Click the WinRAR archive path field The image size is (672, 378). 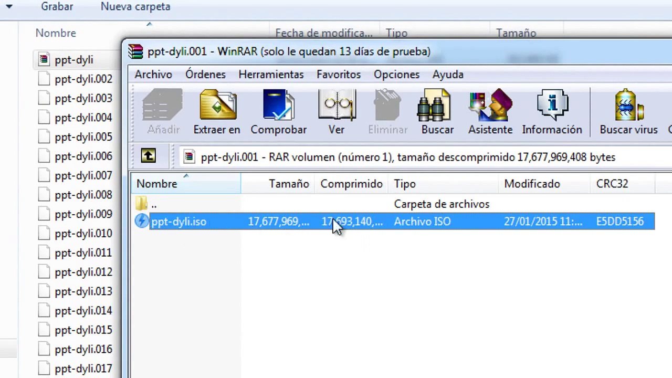(426, 157)
